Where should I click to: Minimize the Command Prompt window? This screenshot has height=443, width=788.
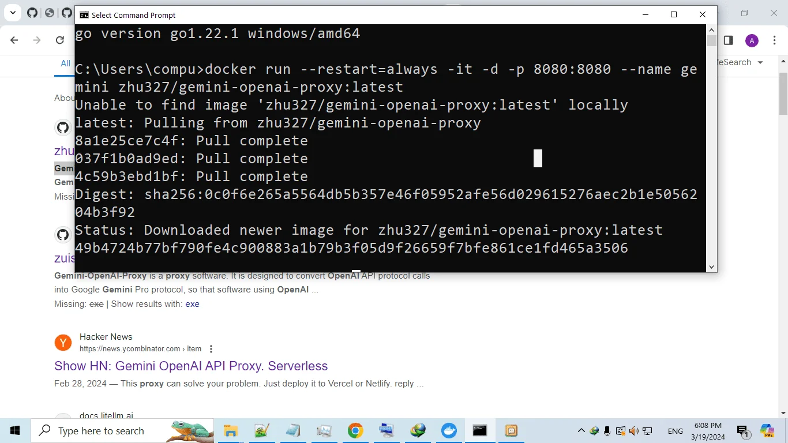644,15
